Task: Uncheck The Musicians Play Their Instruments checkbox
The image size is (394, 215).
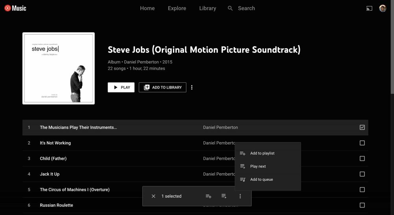Action: tap(362, 127)
